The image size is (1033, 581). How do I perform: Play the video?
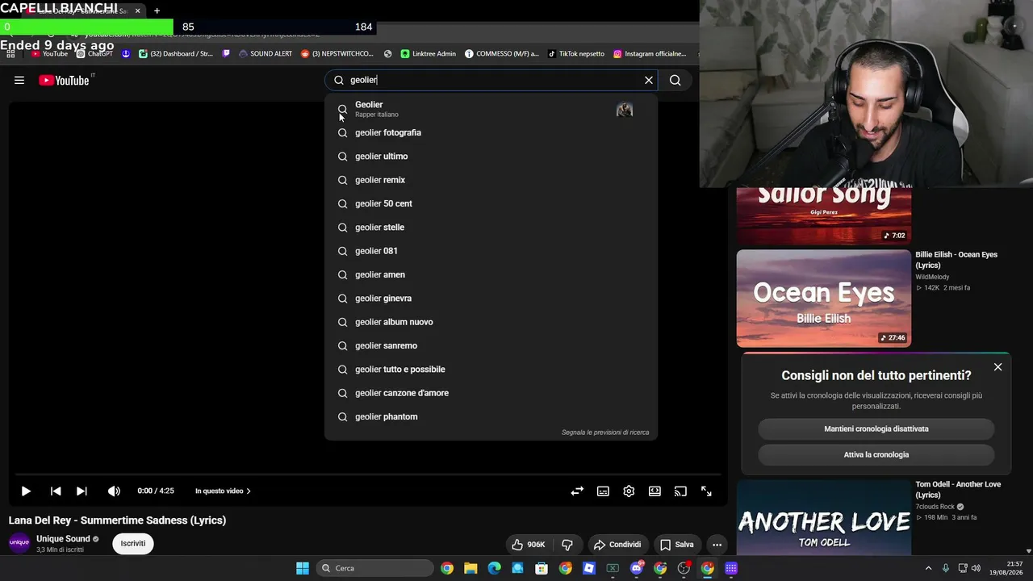[x=26, y=491]
